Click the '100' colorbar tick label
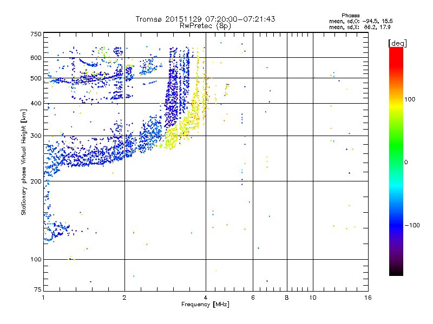Viewport: 433px width, 324px height. tap(410, 99)
